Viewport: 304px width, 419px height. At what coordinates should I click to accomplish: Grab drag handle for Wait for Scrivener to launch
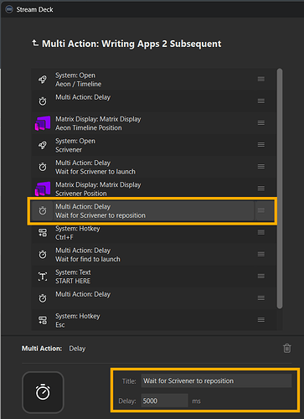261,167
